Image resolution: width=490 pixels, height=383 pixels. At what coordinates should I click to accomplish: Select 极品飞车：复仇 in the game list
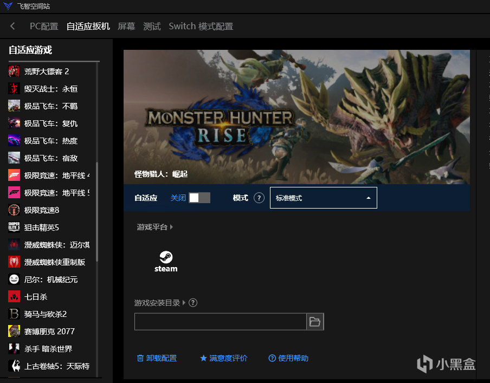tap(51, 123)
